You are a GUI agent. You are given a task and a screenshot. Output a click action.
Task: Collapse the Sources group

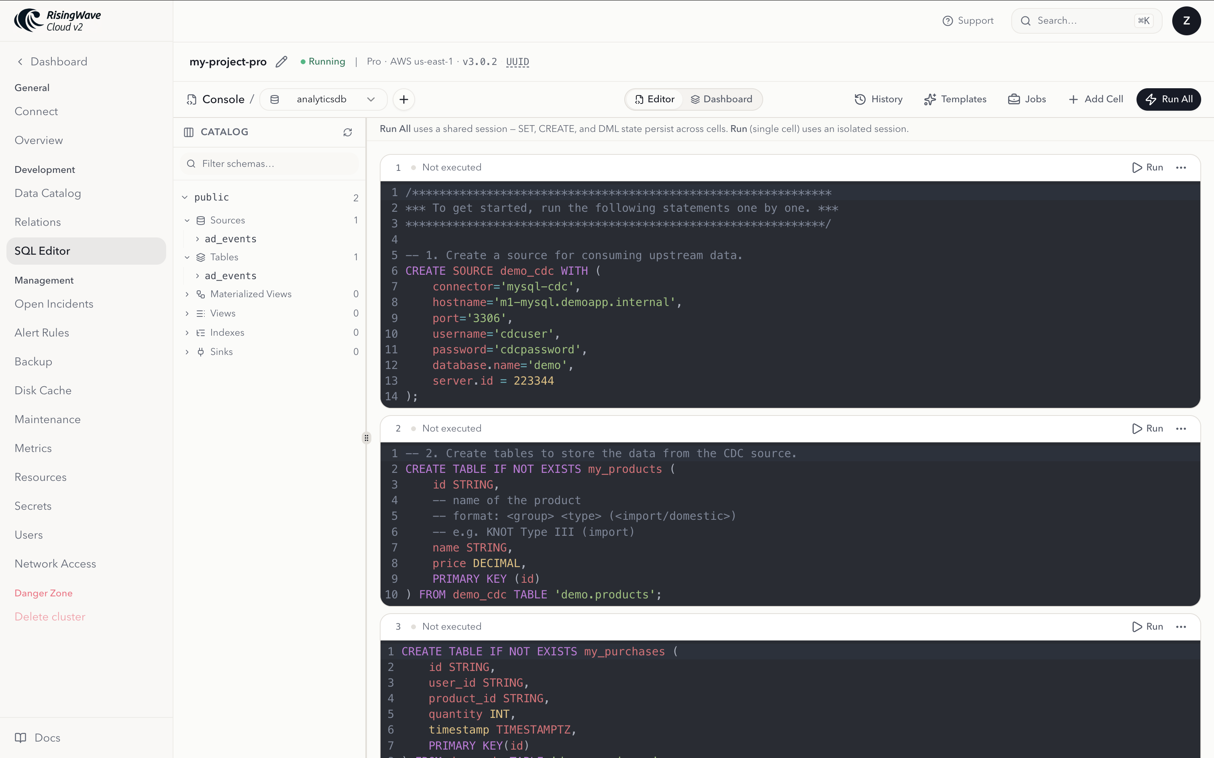click(187, 221)
